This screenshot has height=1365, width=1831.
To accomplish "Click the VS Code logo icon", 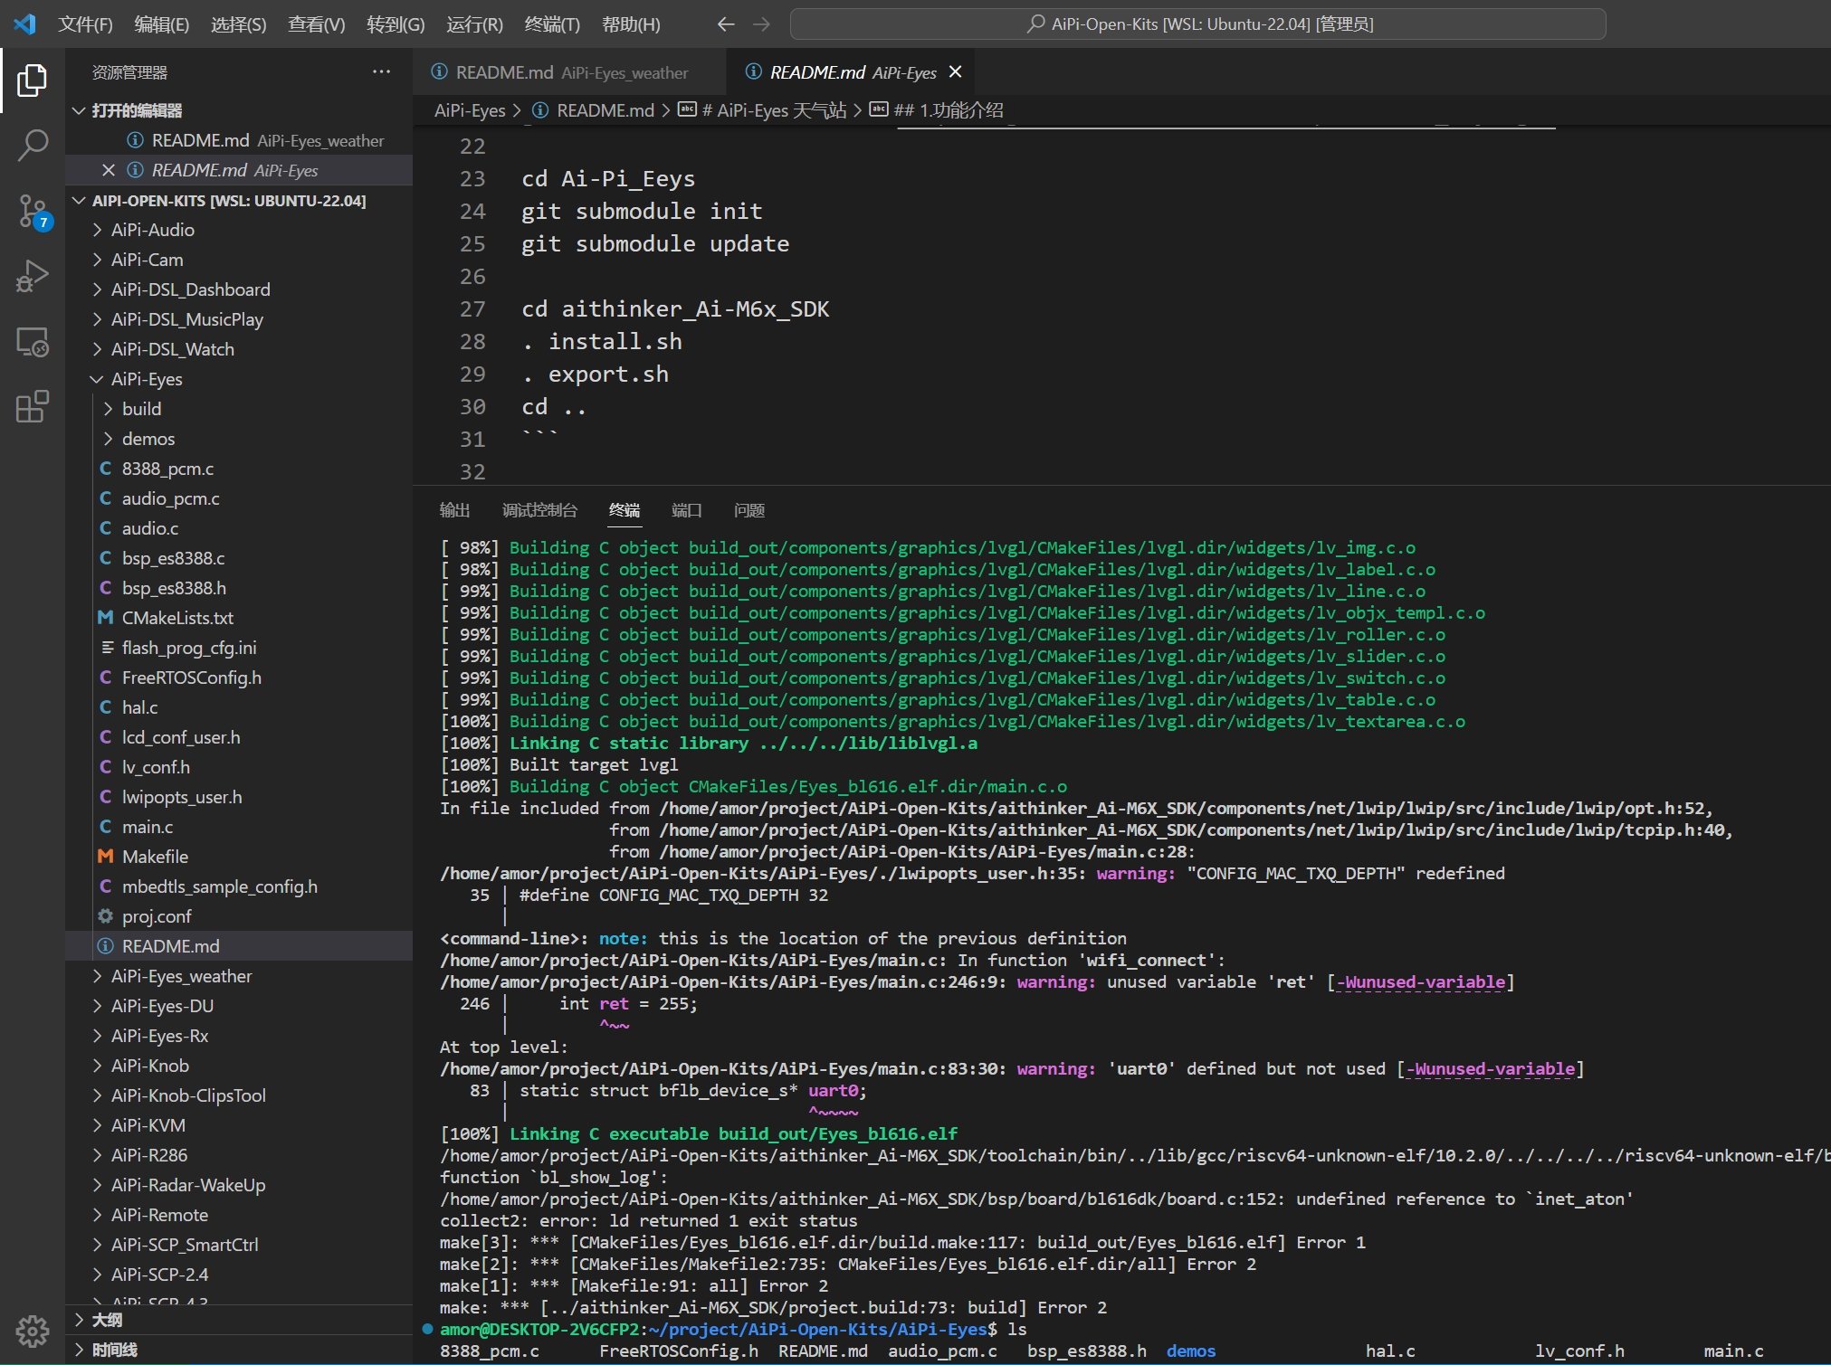I will pyautogui.click(x=24, y=24).
